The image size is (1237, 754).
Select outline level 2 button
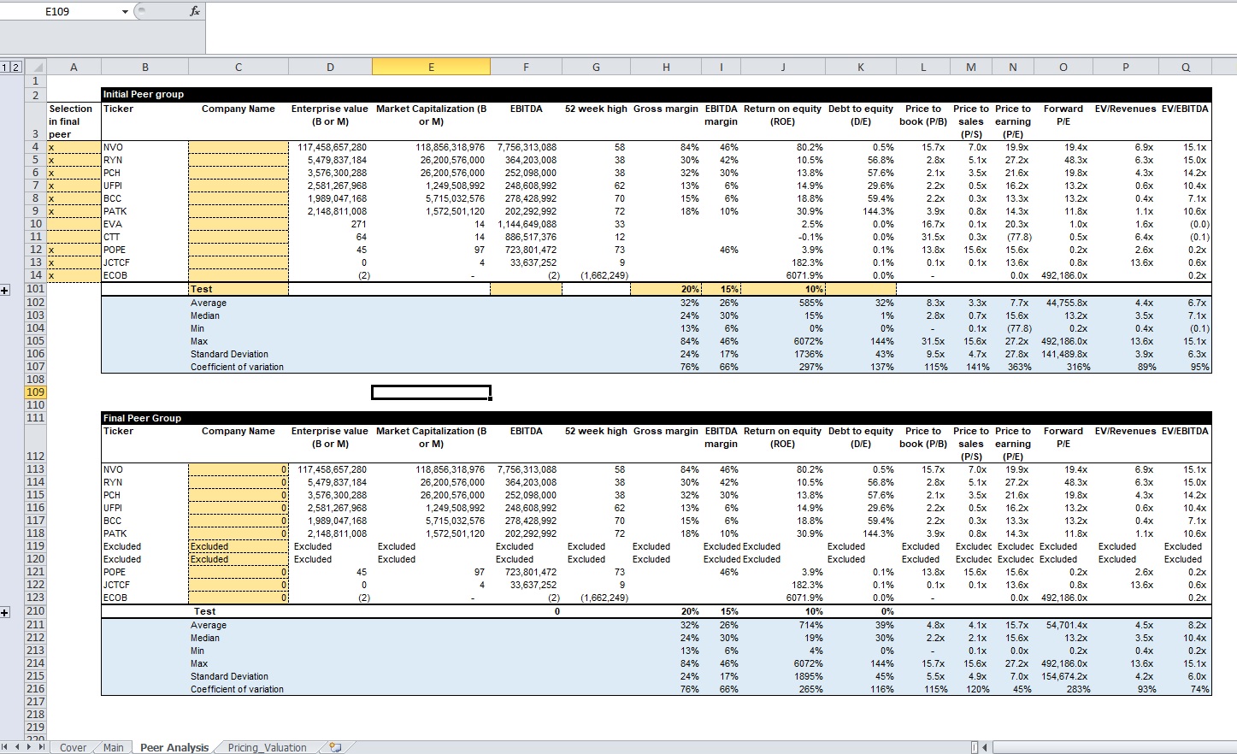pyautogui.click(x=15, y=67)
